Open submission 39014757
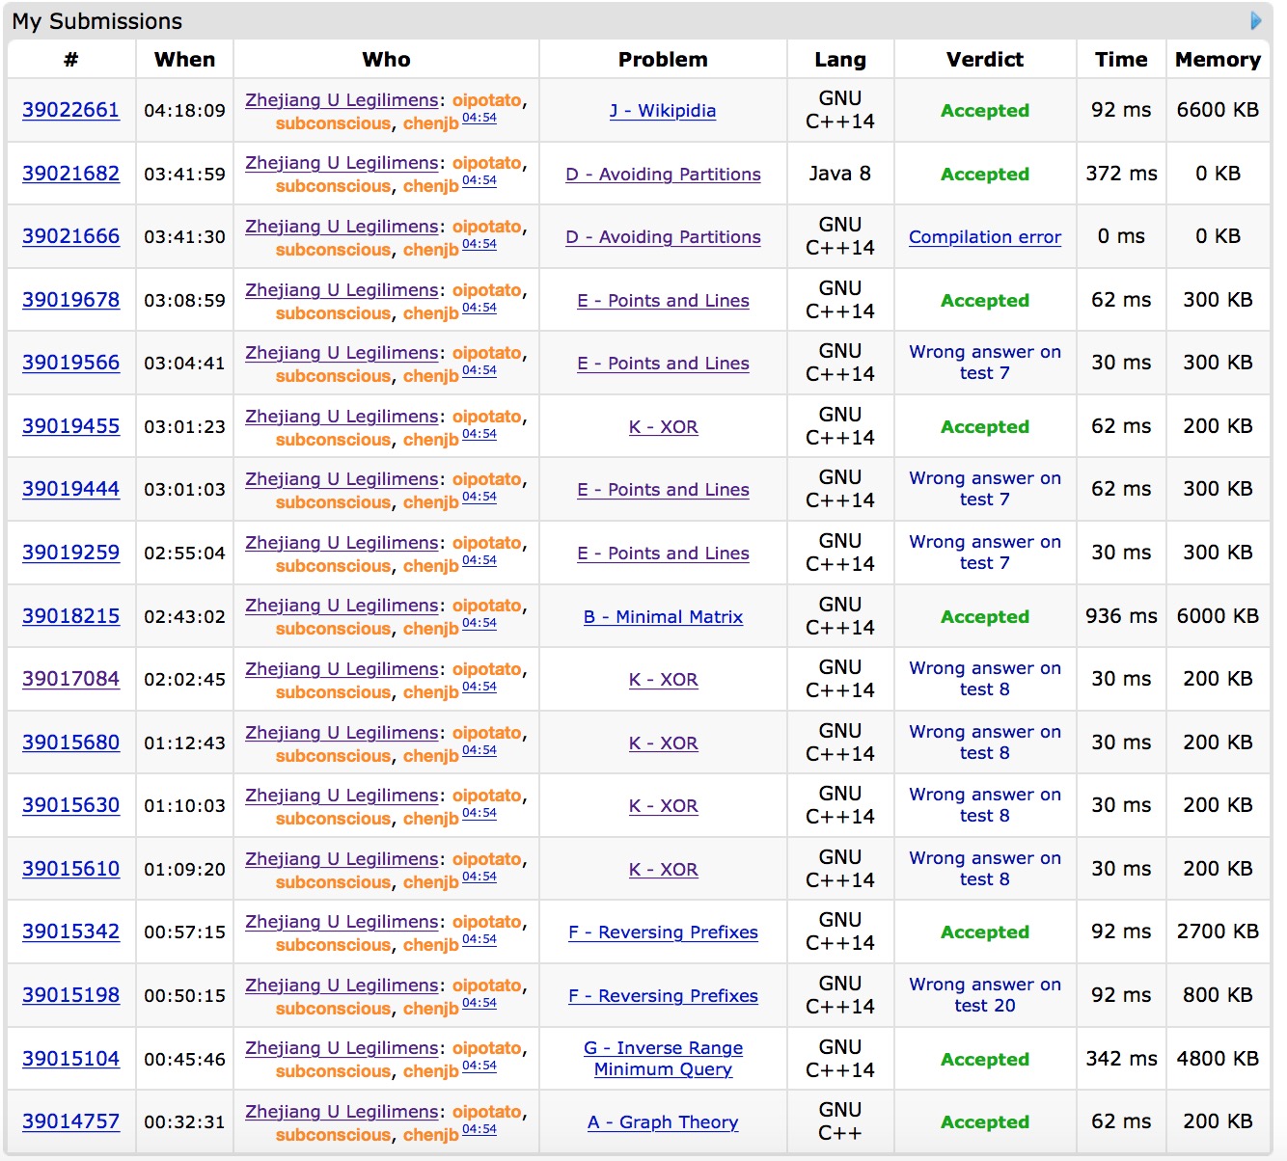 70,1121
